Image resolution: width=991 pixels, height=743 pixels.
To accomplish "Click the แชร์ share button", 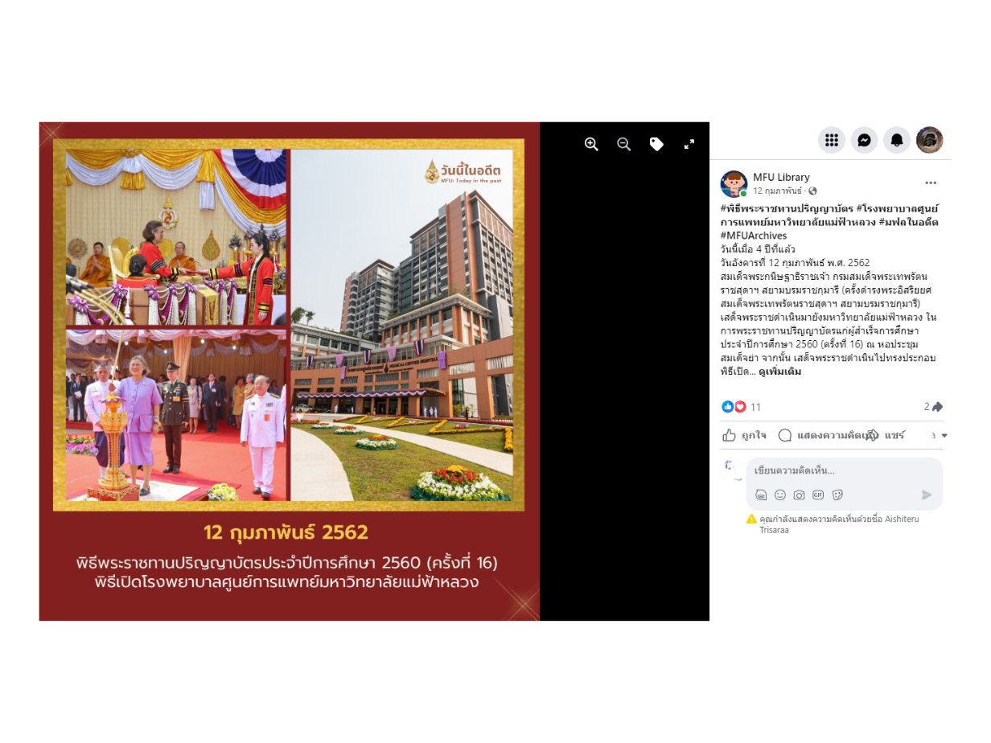I will 887,435.
